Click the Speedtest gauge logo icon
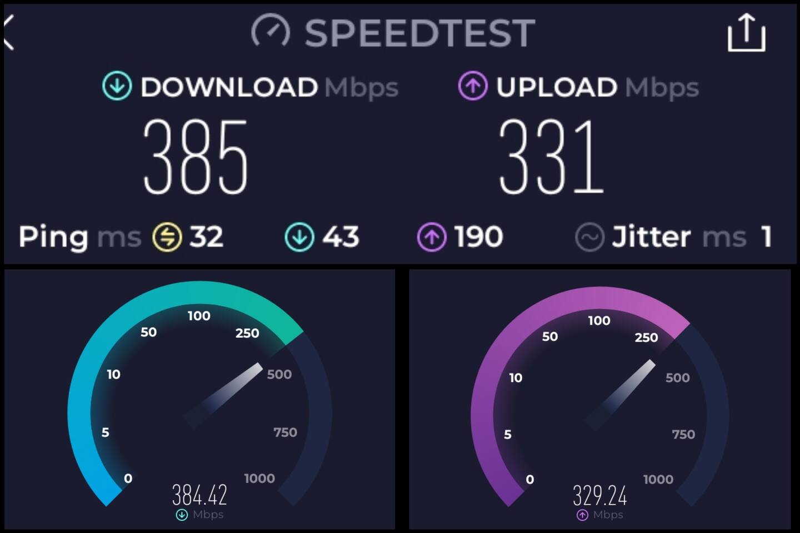The height and width of the screenshot is (533, 800). tap(271, 31)
